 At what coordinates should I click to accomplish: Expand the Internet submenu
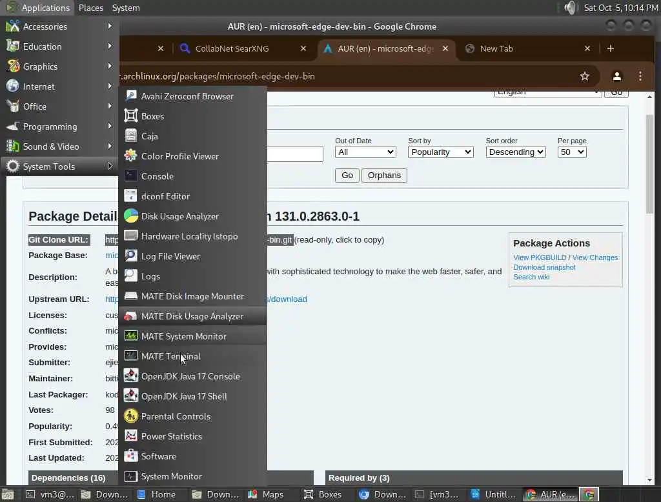59,86
